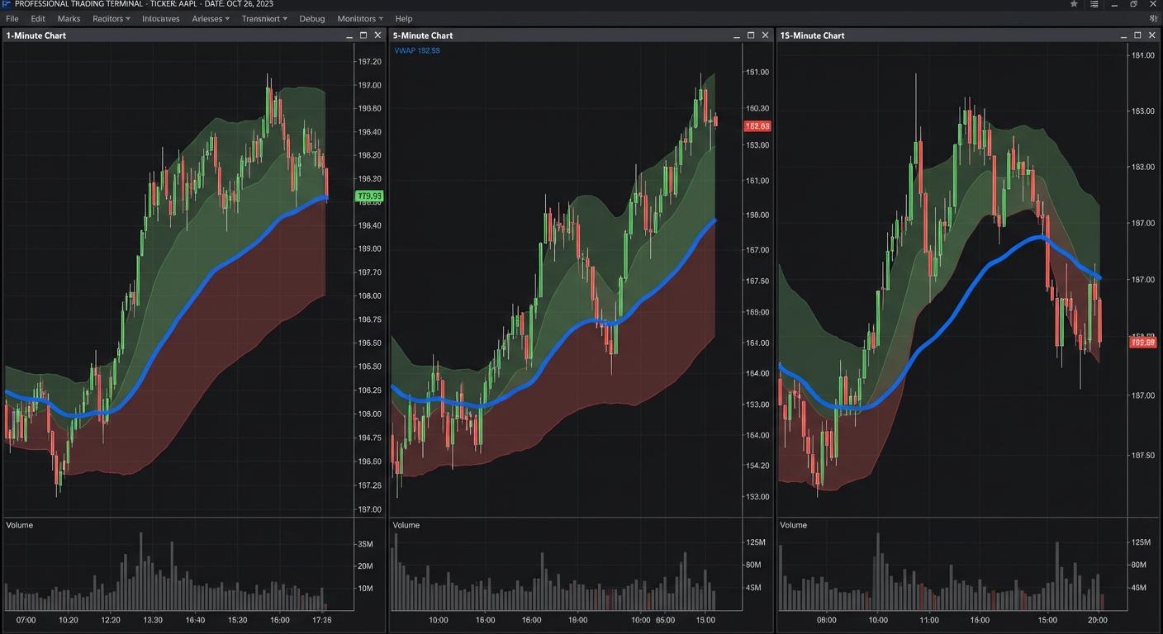Image resolution: width=1163 pixels, height=634 pixels.
Task: Maximize the 1-Minute Chart panel
Action: coord(363,35)
